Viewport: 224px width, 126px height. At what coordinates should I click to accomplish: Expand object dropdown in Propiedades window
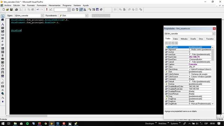tap(213, 34)
